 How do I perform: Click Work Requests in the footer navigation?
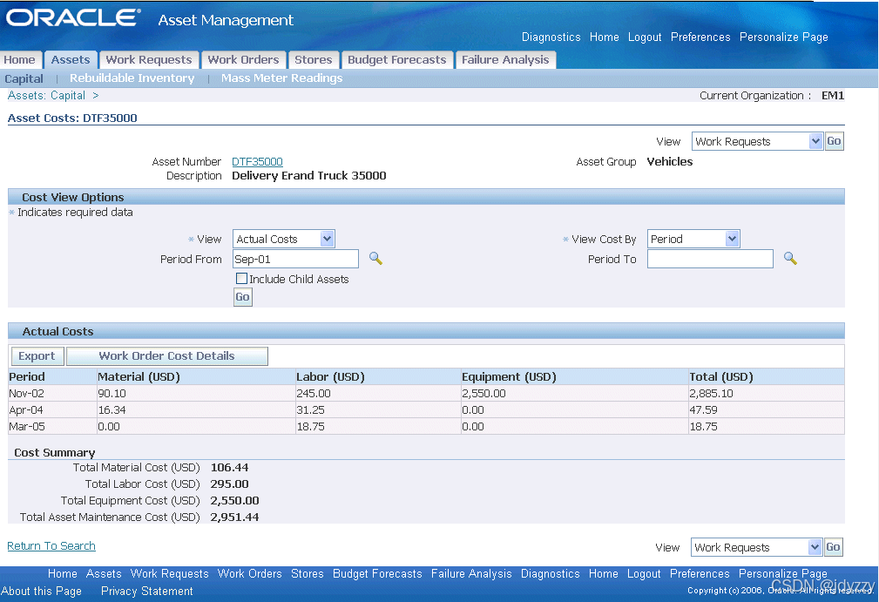click(x=169, y=573)
